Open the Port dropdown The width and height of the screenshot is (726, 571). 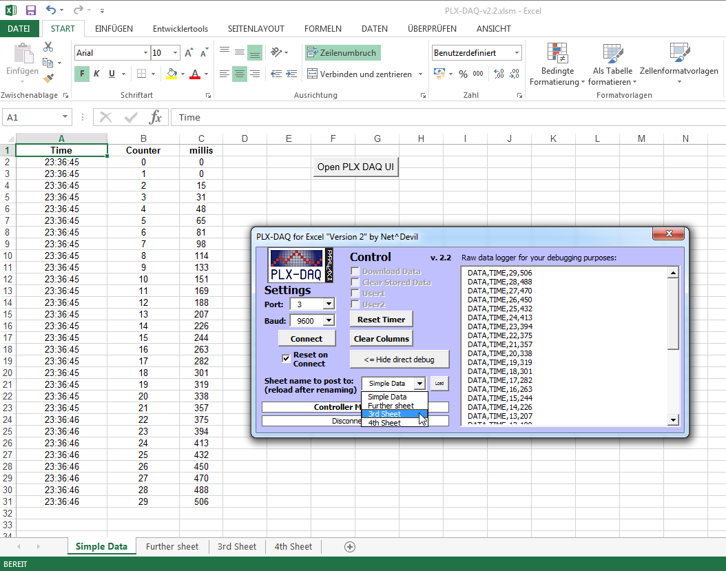tap(329, 304)
